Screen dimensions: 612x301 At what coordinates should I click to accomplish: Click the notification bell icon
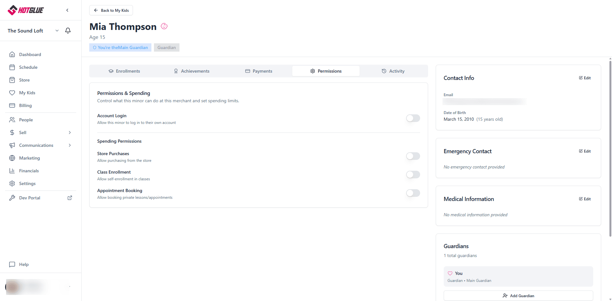(68, 31)
